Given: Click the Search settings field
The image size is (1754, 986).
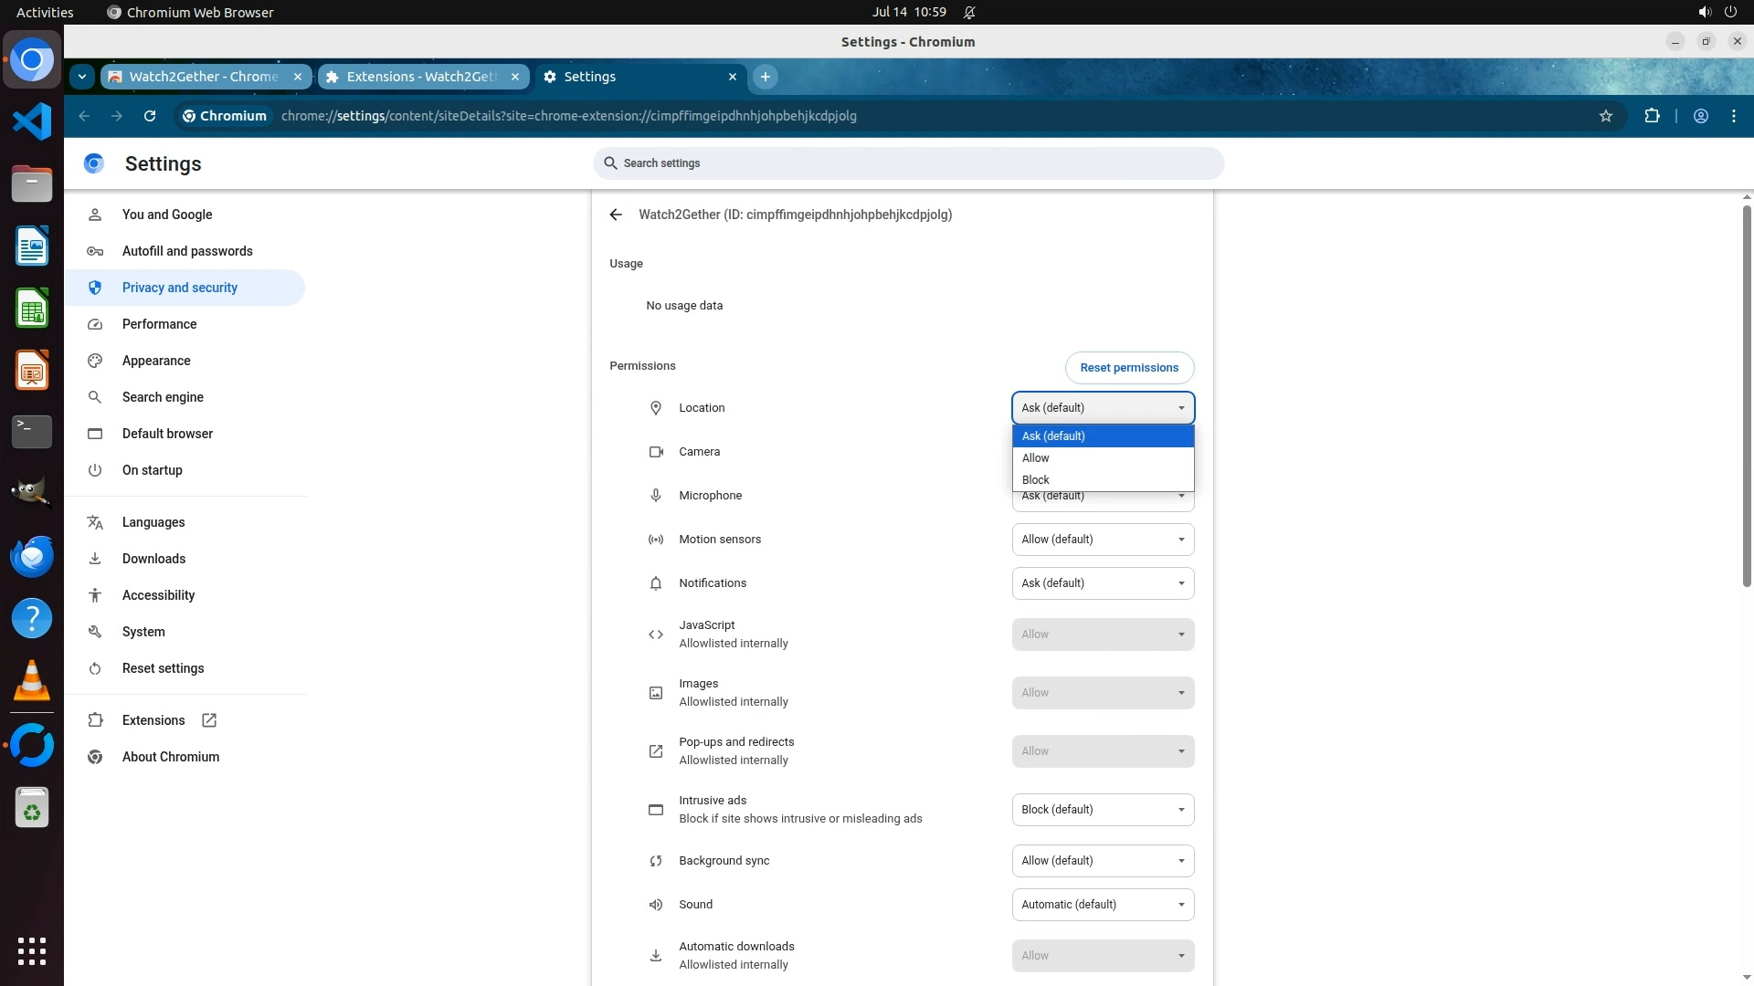Looking at the screenshot, I should pyautogui.click(x=908, y=163).
